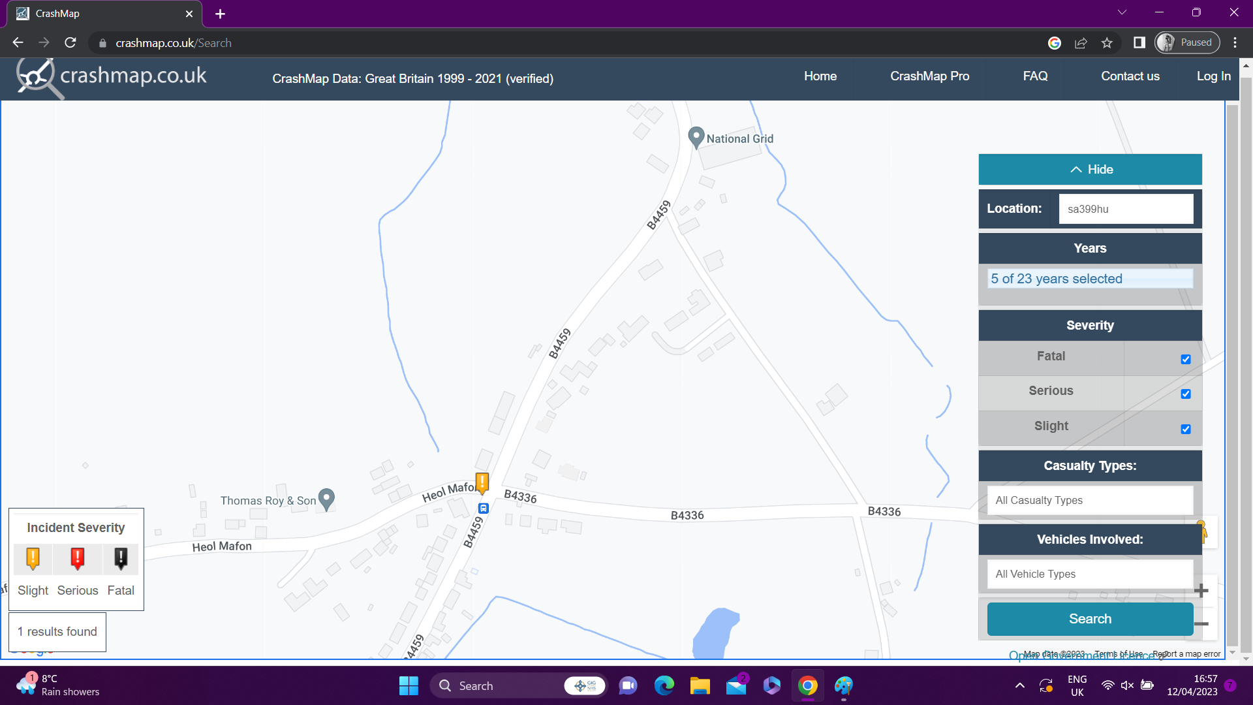Toggle the Slight severity checkbox
This screenshot has width=1253, height=705.
click(x=1186, y=429)
